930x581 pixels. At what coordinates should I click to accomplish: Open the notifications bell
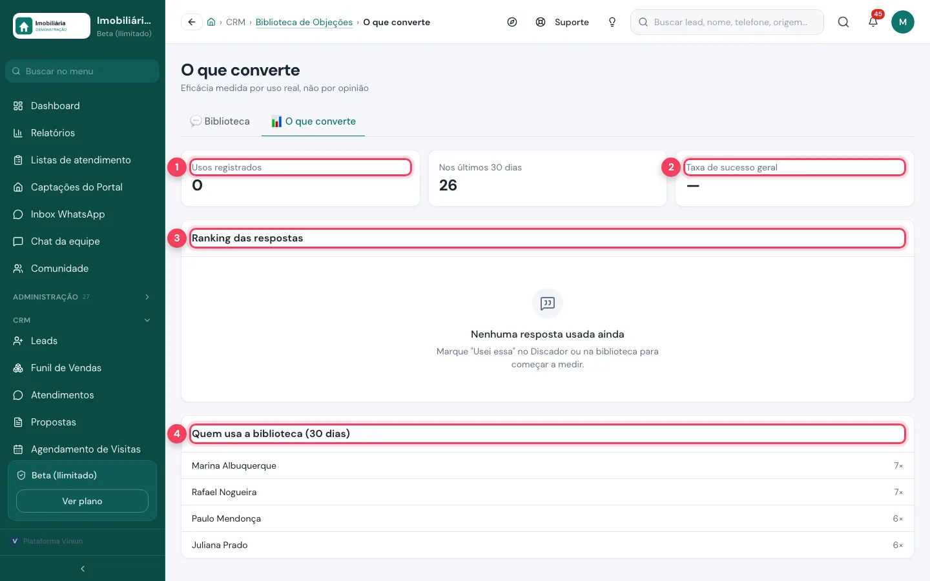point(873,22)
